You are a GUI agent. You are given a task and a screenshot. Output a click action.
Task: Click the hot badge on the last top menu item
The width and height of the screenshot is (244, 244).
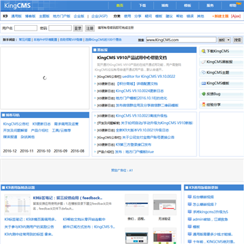pyautogui.click(x=239, y=3)
